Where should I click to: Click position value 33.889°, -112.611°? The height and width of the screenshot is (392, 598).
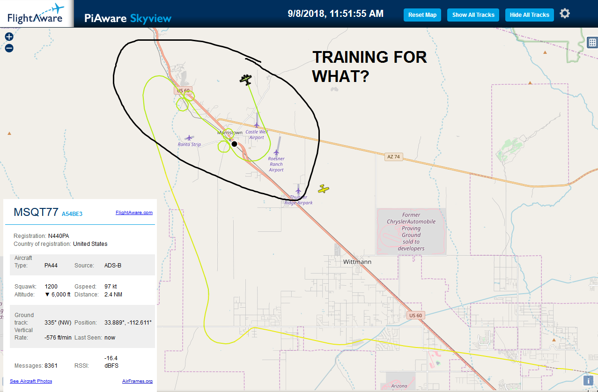(128, 323)
